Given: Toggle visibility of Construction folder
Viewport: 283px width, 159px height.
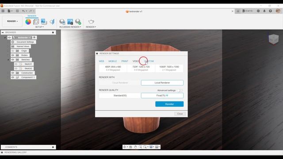Looking at the screenshot, I should coord(13,73).
